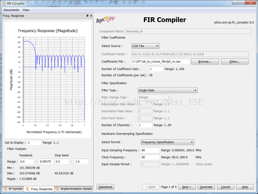Open the Datasheet
Image resolution: width=258 pixels, height=194 pixels.
point(105,187)
